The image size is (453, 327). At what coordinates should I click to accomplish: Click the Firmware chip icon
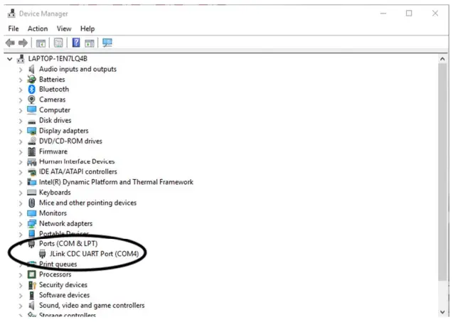coord(31,151)
